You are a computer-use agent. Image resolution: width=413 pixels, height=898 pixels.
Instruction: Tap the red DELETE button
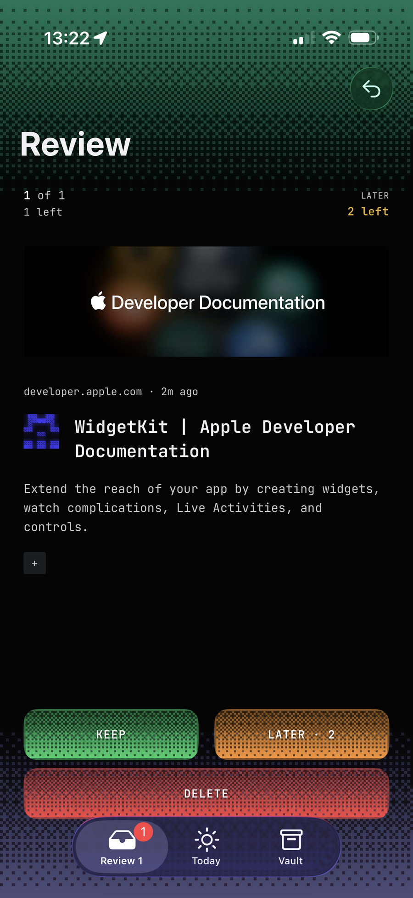coord(206,793)
